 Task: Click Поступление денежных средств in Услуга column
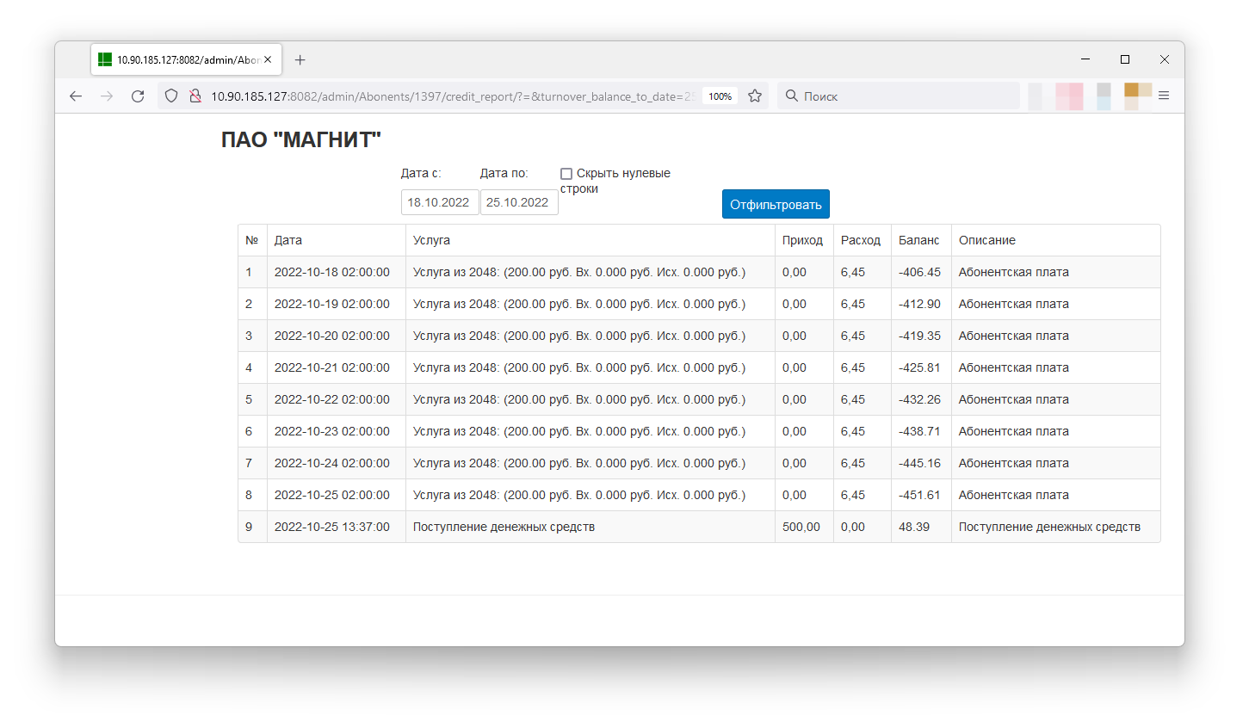point(504,527)
